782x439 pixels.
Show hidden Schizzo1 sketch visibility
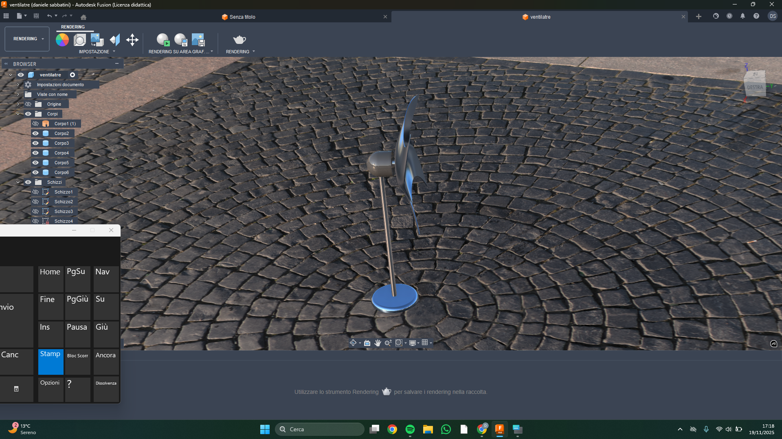point(35,192)
